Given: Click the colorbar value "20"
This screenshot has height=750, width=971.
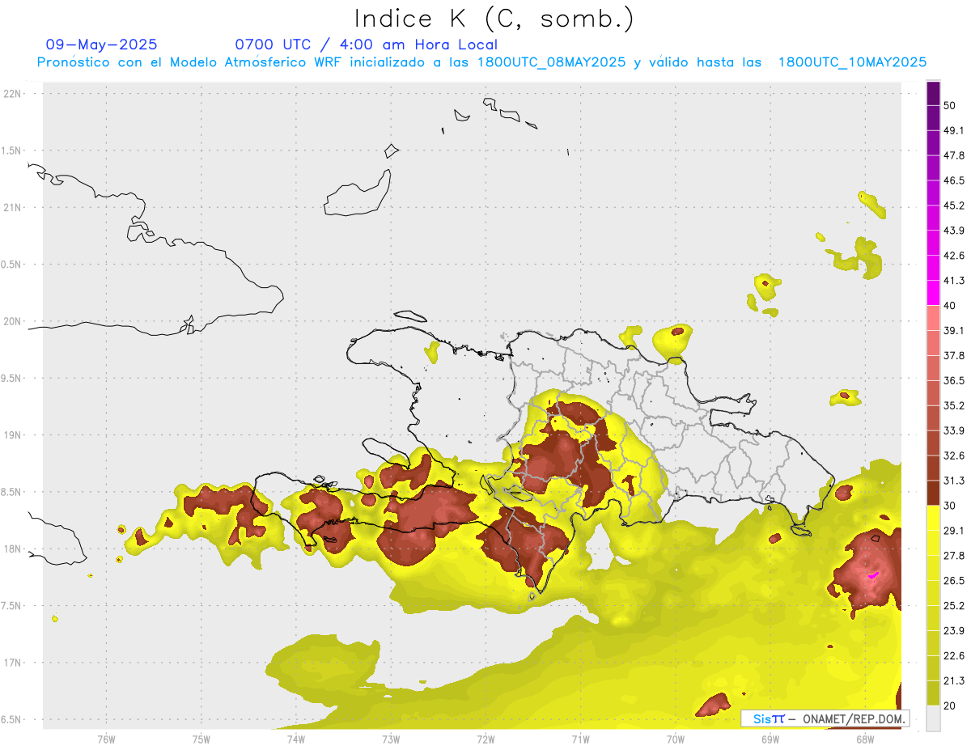Looking at the screenshot, I should (x=950, y=706).
